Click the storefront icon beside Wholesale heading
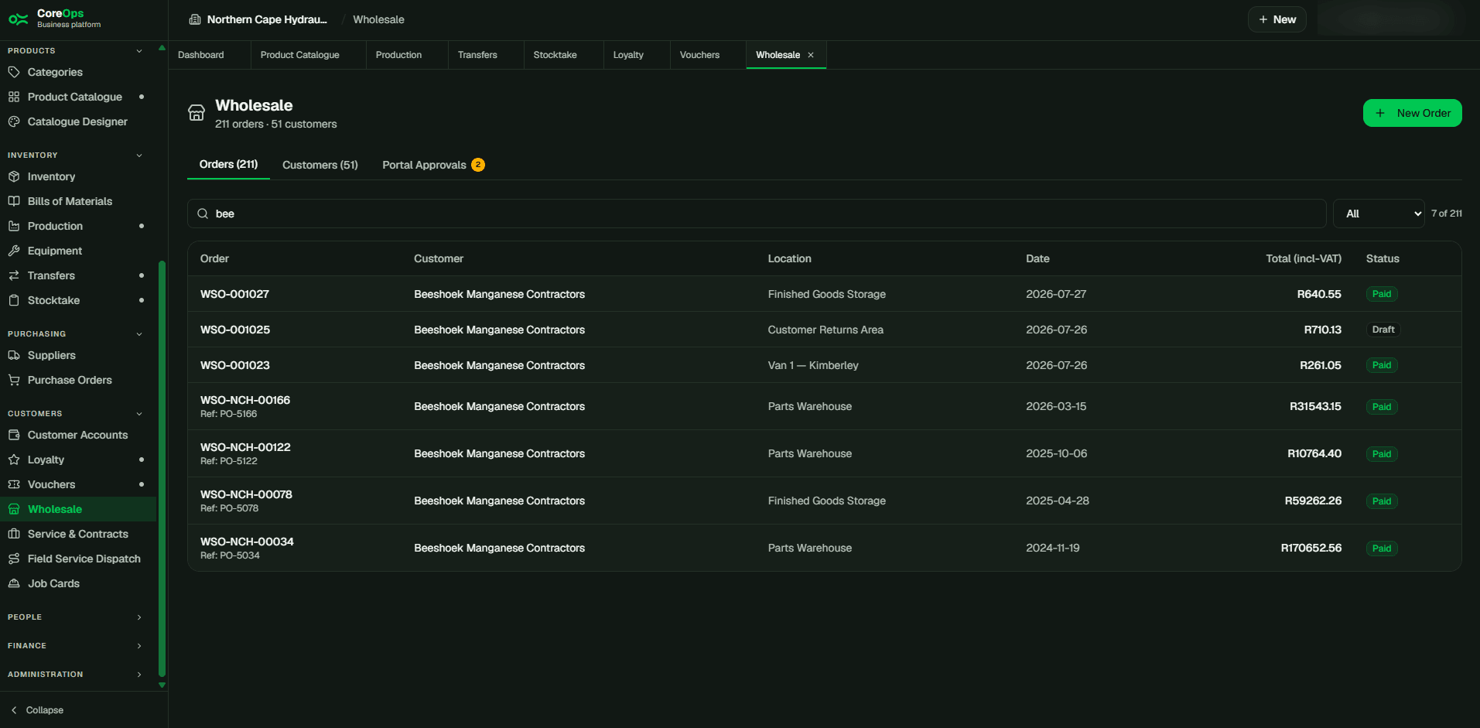Screen dimensions: 1480x728 tap(197, 113)
